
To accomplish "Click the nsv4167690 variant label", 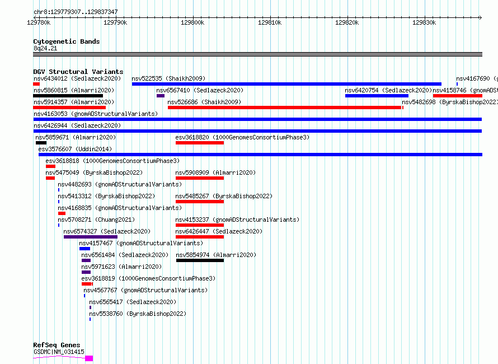I will [x=477, y=78].
